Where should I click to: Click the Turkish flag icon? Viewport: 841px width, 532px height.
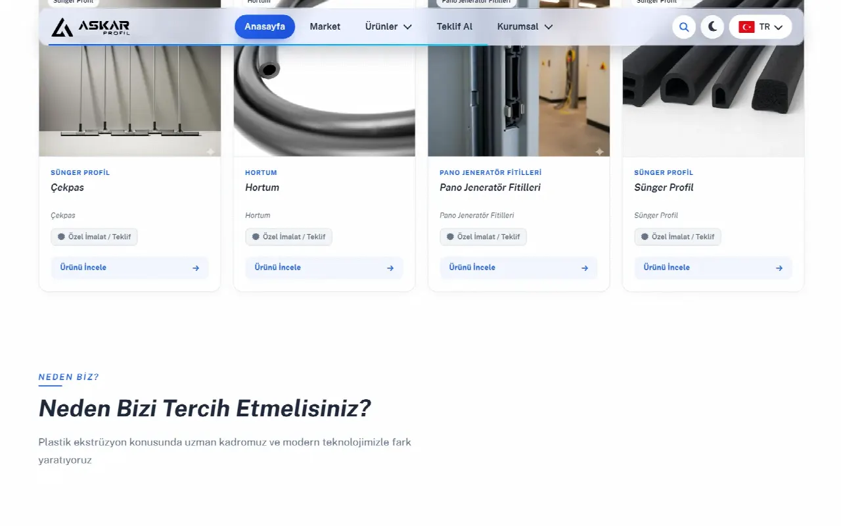(x=746, y=27)
